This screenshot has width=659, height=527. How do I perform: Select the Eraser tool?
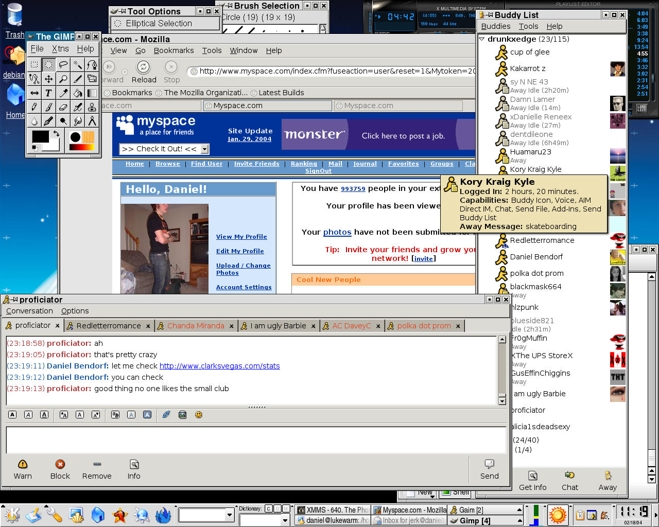point(63,107)
